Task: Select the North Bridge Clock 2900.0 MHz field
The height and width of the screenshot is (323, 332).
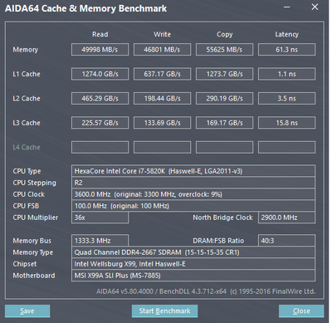Action: click(x=286, y=218)
